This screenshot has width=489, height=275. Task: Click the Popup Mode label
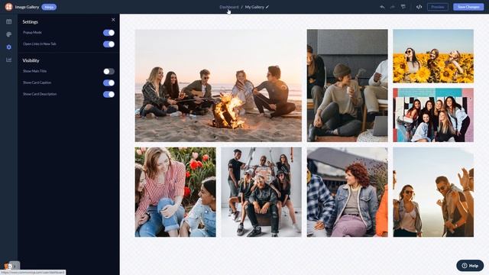point(32,32)
